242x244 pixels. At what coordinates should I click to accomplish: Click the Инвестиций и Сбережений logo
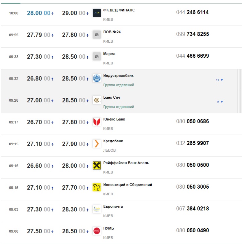click(97, 187)
